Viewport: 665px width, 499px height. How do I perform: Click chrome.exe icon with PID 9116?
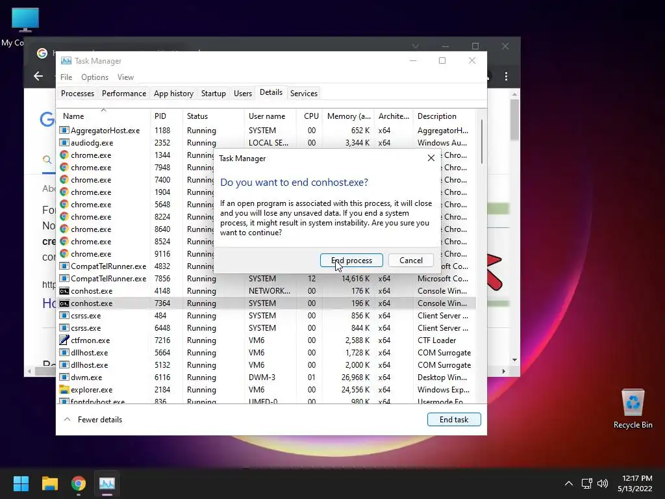(x=64, y=253)
